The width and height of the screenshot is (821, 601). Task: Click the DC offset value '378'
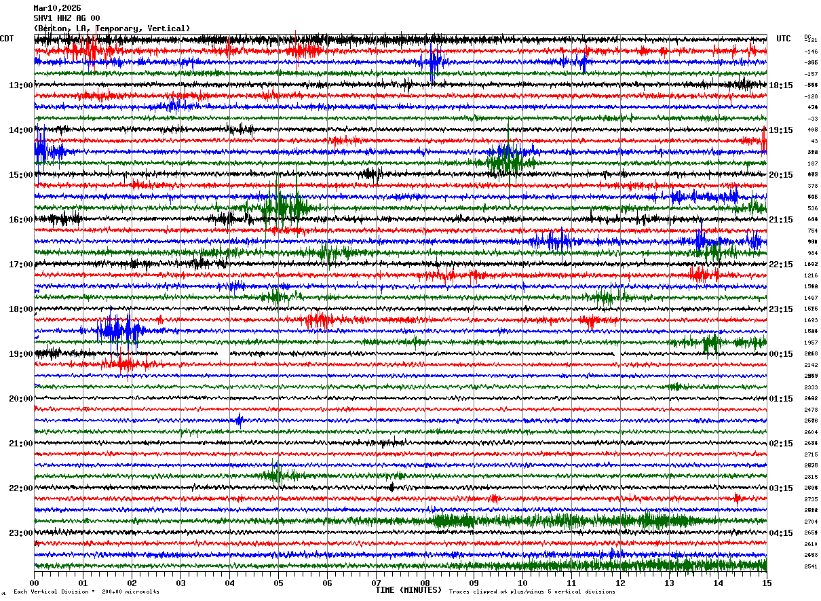point(812,186)
